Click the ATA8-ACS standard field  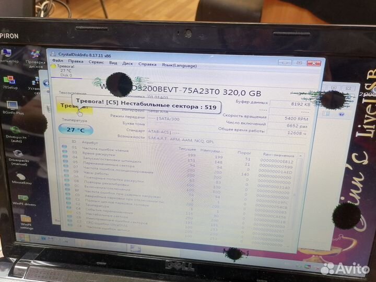pos(182,132)
